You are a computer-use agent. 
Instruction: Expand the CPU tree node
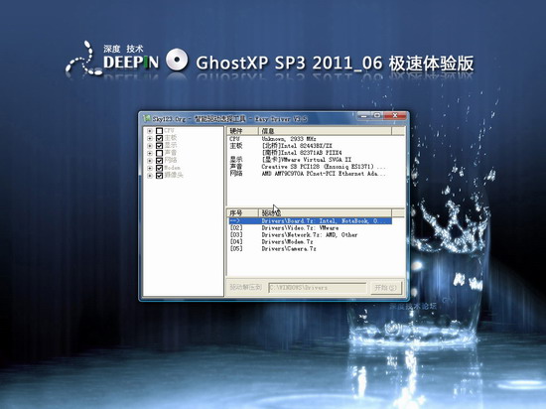click(x=150, y=131)
